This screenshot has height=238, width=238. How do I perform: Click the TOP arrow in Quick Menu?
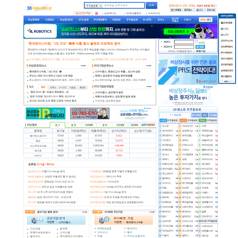pyautogui.click(x=227, y=81)
